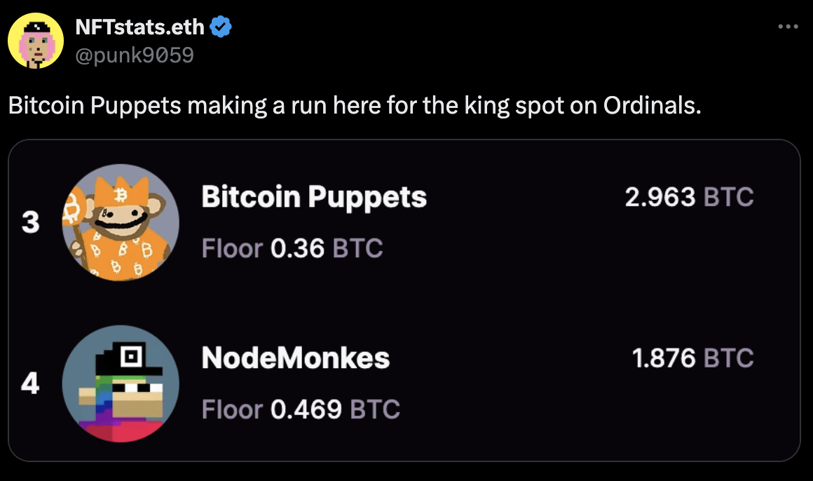Open the embedded rankings image
Image resolution: width=813 pixels, height=481 pixels.
404,300
